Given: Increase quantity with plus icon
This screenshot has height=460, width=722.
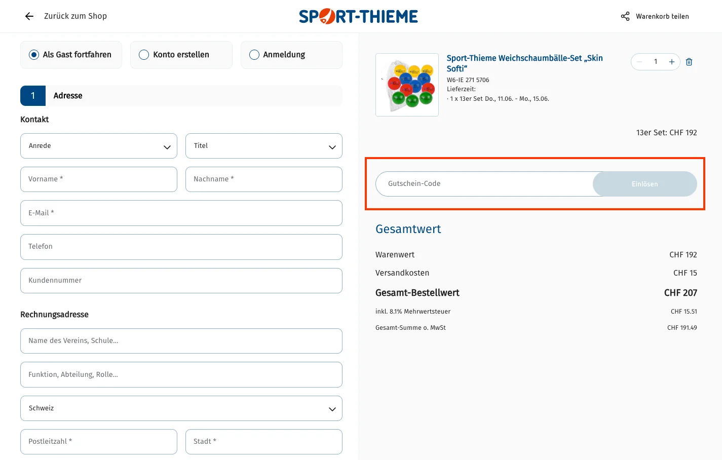Looking at the screenshot, I should [672, 62].
